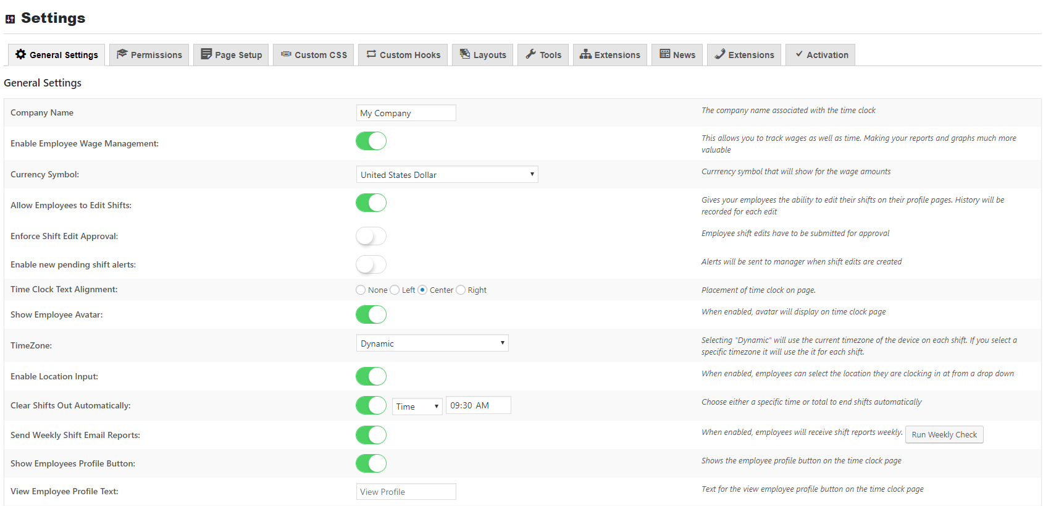This screenshot has height=506, width=1043.
Task: Click the Custom CSS tab icon
Action: [x=286, y=54]
